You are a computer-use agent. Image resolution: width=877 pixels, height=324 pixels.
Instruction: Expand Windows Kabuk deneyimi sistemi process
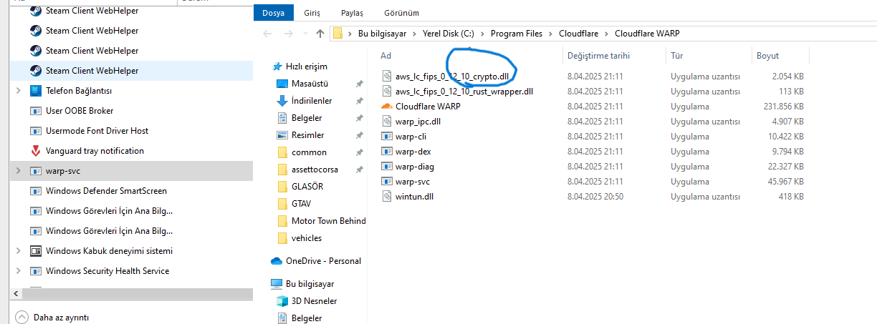[x=18, y=251]
